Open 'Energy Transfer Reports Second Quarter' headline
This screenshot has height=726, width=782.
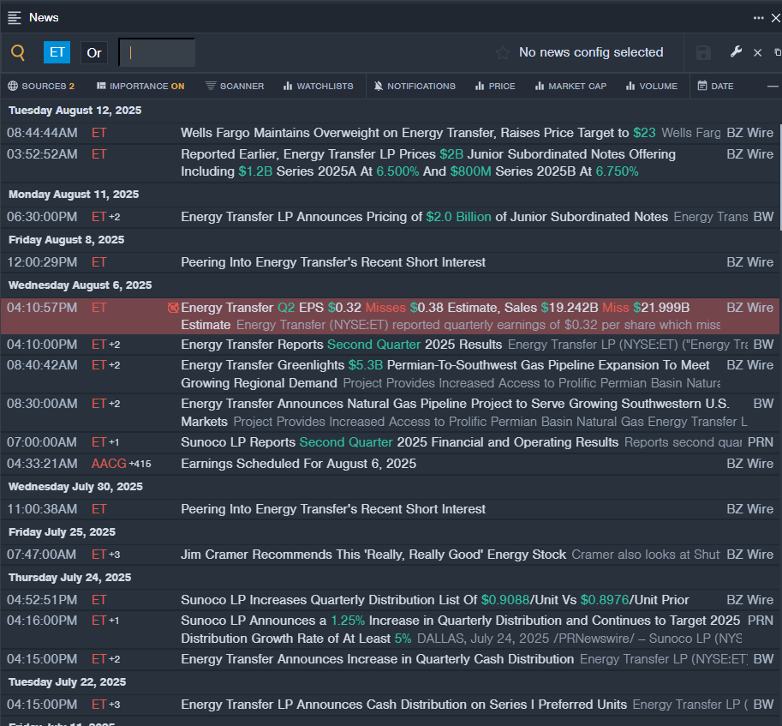(341, 345)
